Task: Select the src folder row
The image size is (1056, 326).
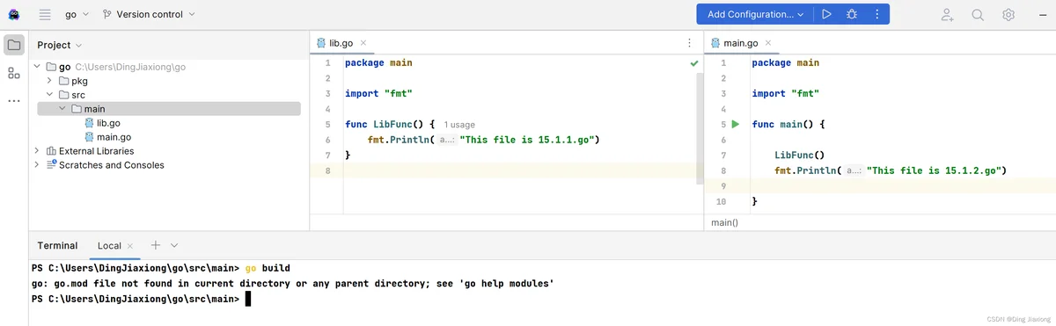Action: click(x=169, y=95)
